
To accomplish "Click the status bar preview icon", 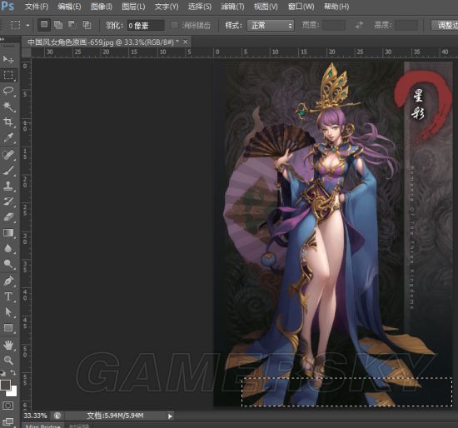I will pyautogui.click(x=57, y=416).
